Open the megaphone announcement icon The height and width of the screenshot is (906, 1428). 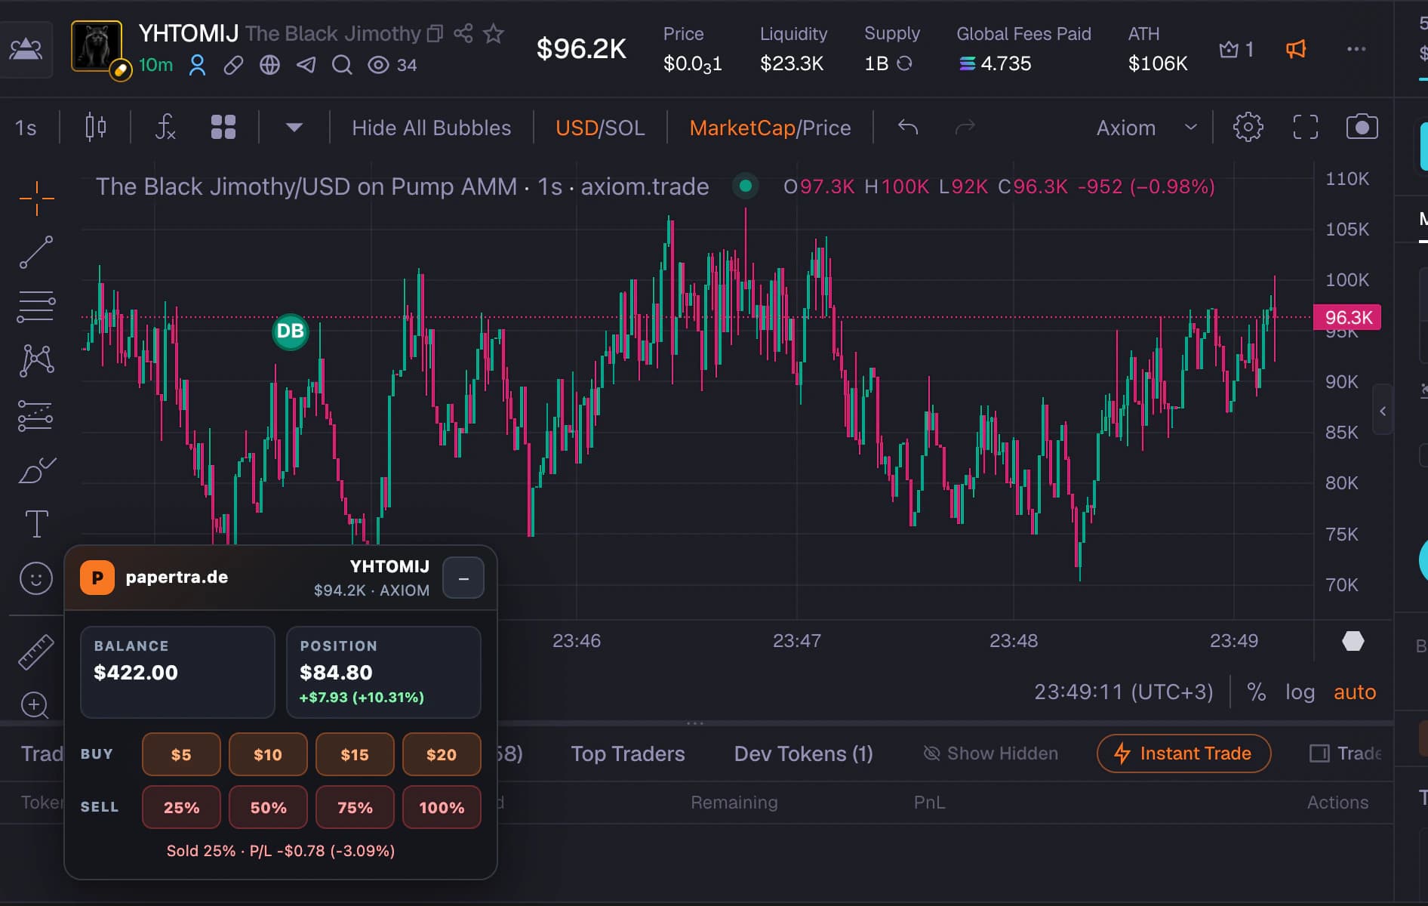tap(1296, 50)
